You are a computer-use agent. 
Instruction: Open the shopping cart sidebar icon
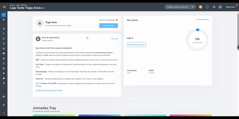coord(4,29)
